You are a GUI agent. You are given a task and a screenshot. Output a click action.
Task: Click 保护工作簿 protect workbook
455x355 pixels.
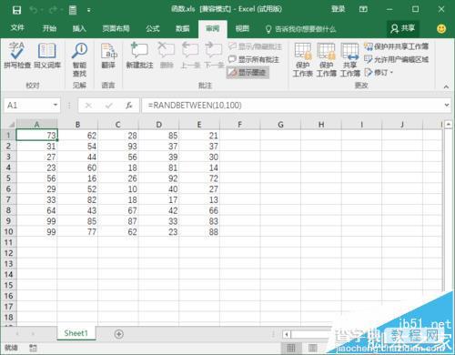pyautogui.click(x=327, y=60)
